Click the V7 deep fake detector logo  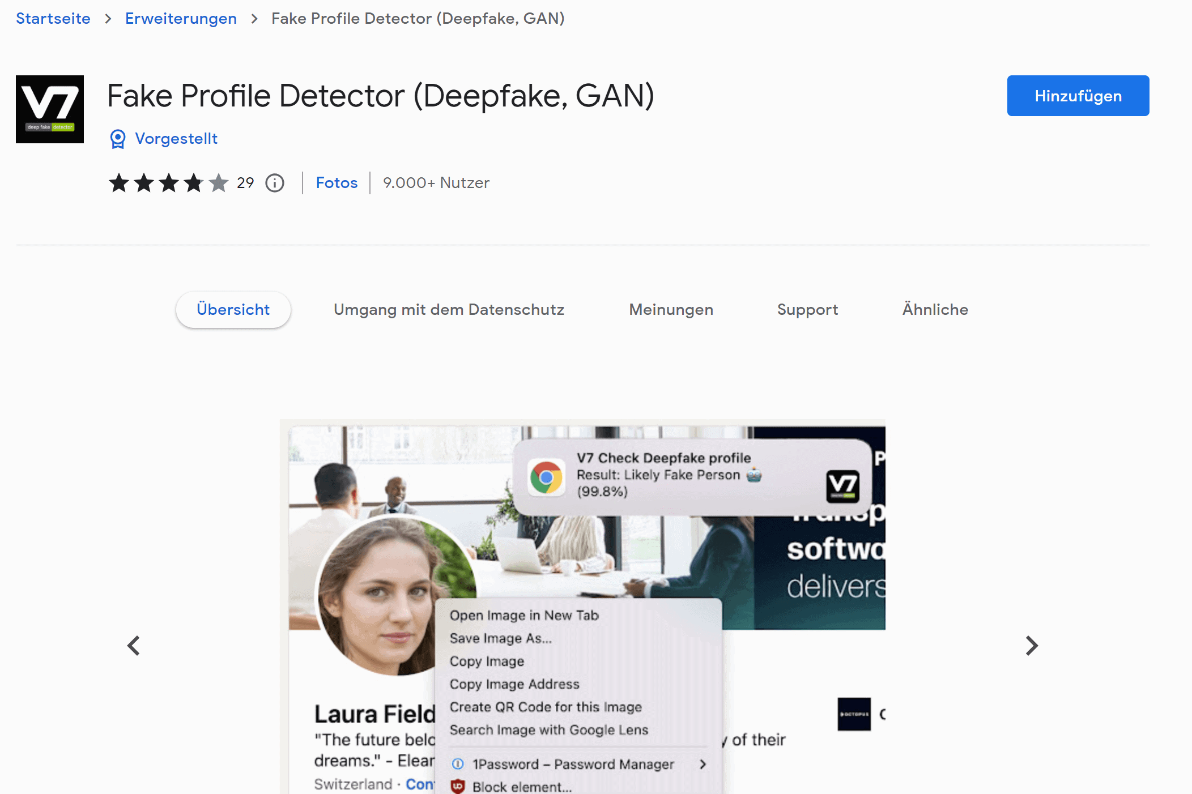click(50, 109)
